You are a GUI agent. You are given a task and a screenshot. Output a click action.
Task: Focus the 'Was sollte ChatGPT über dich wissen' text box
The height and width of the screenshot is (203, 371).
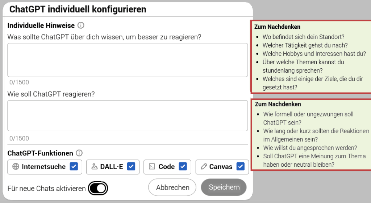(128, 60)
